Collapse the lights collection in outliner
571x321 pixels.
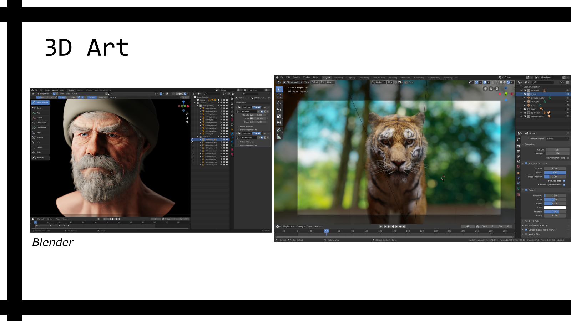521,94
